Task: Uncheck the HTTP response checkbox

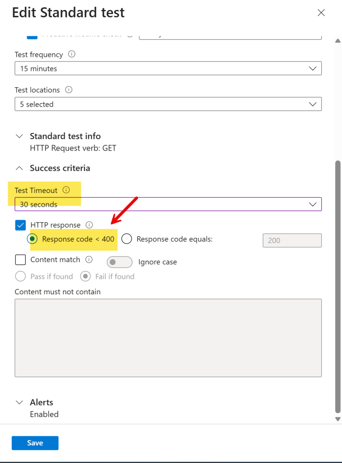Action: pyautogui.click(x=20, y=225)
